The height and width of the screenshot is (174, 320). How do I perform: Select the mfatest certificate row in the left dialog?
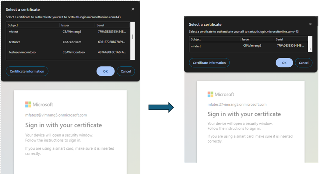point(68,32)
